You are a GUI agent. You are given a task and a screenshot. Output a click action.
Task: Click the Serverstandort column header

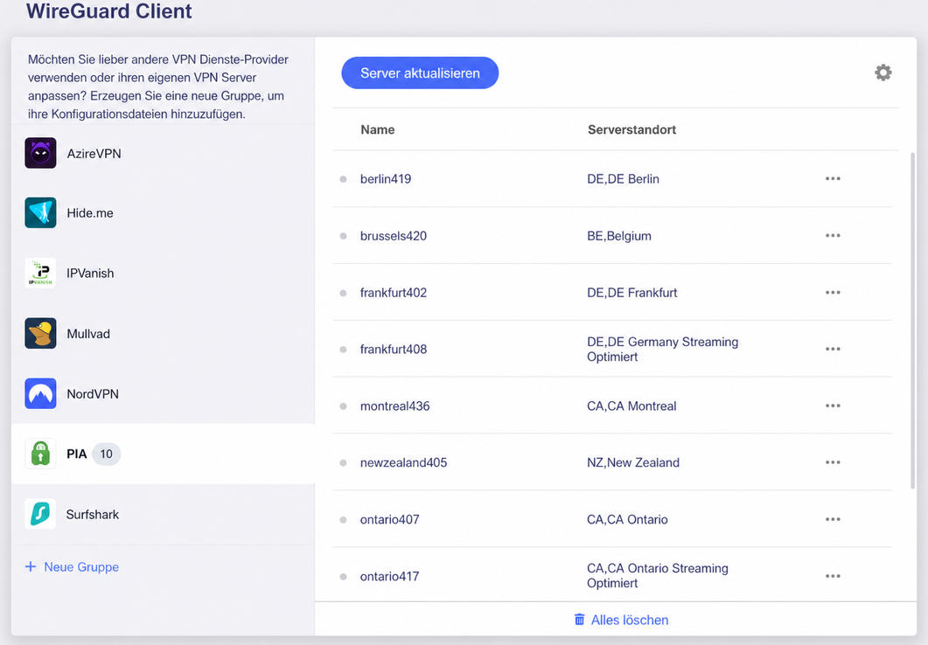[x=631, y=129]
